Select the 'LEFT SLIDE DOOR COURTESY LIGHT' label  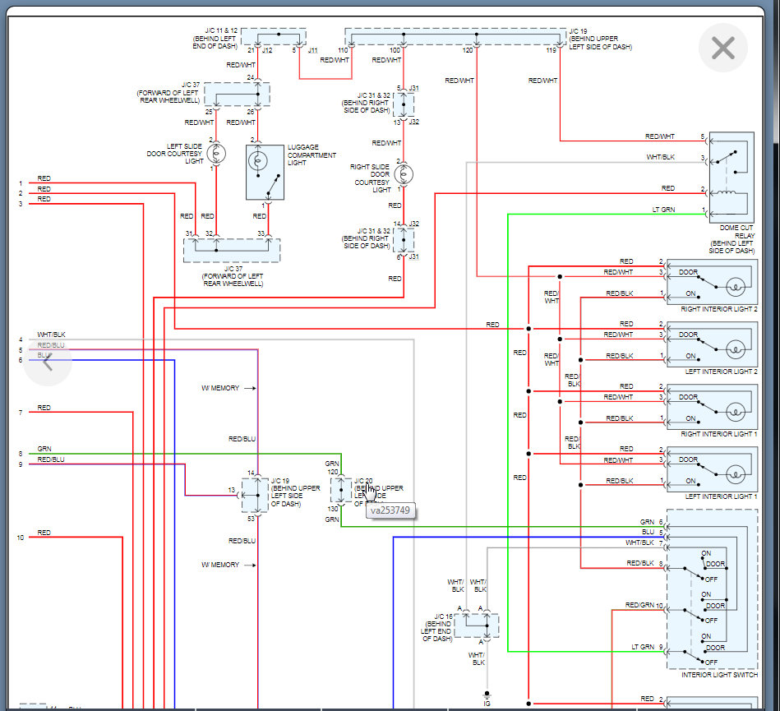point(174,154)
